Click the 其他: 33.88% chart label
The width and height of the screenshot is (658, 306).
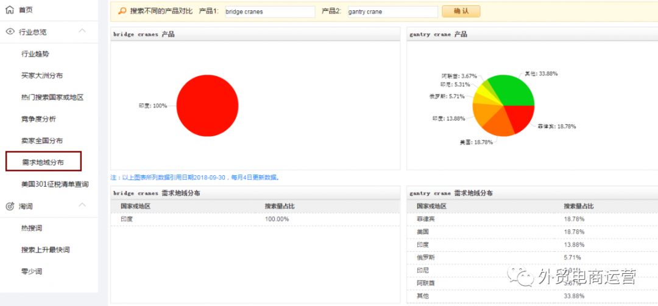point(541,74)
